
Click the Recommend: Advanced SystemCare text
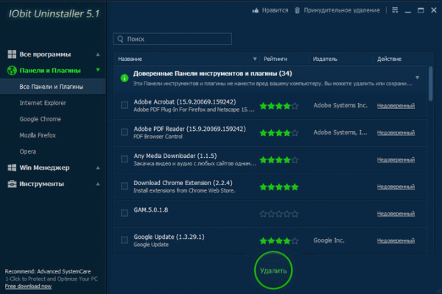[x=48, y=271]
